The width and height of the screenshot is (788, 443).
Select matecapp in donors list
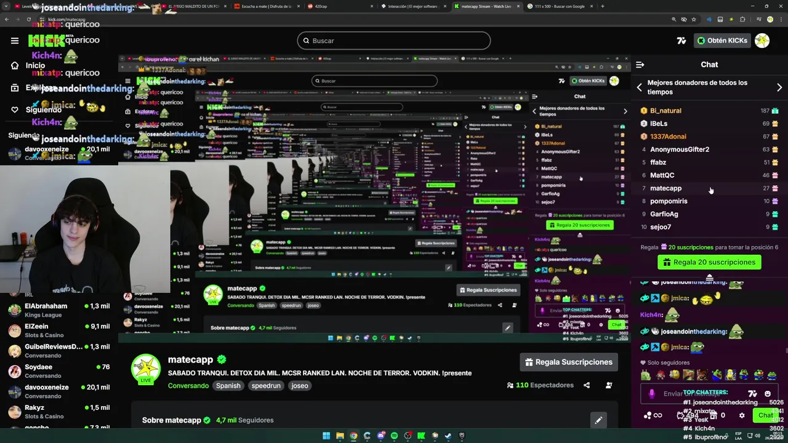click(709, 188)
